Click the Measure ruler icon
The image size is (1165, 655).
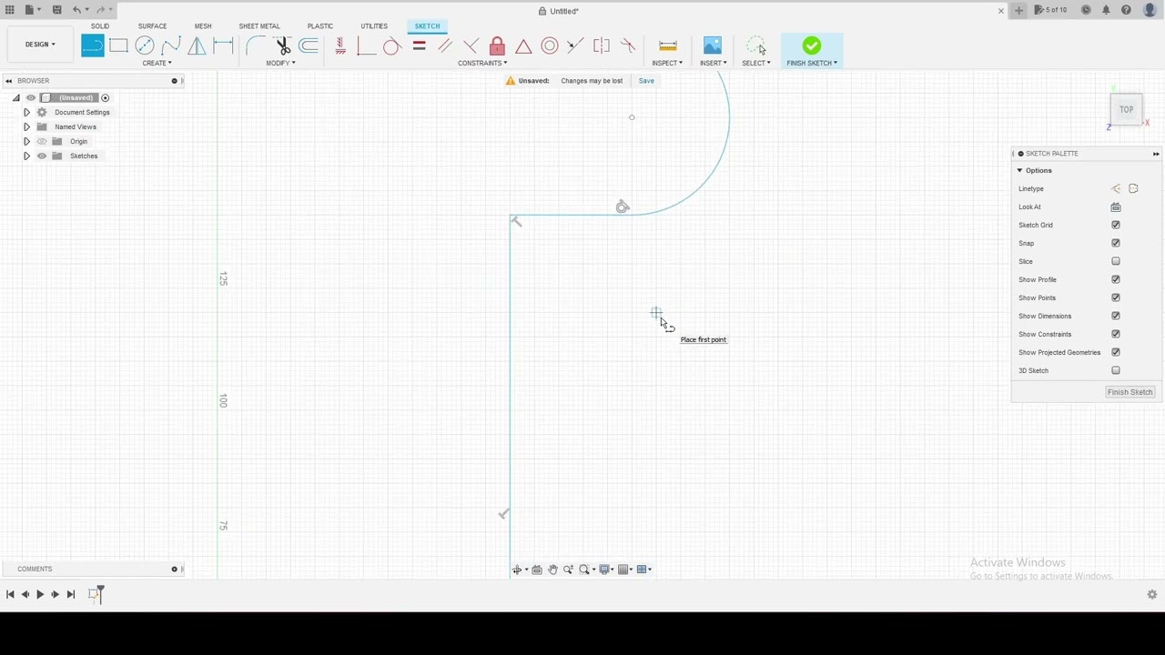click(668, 45)
